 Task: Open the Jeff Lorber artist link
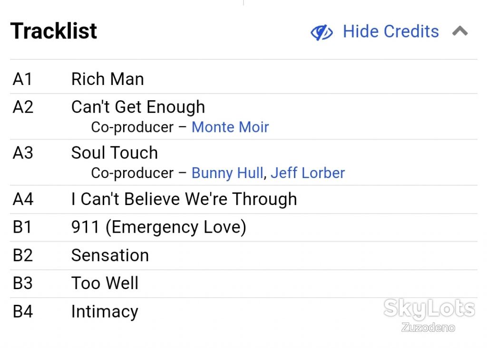pyautogui.click(x=308, y=173)
